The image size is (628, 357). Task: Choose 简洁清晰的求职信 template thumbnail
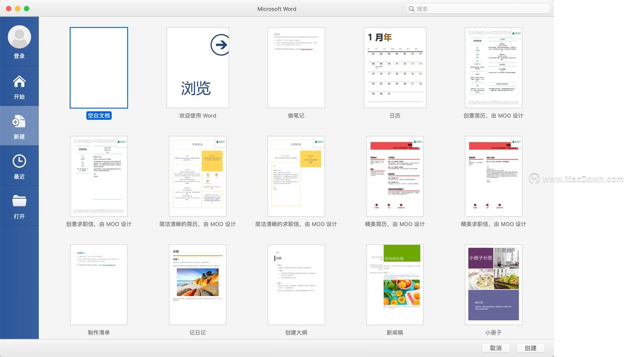[x=296, y=176]
